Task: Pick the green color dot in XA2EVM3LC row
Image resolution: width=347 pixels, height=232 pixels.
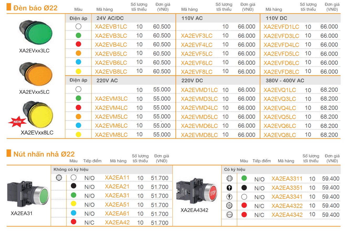Action: [78, 98]
